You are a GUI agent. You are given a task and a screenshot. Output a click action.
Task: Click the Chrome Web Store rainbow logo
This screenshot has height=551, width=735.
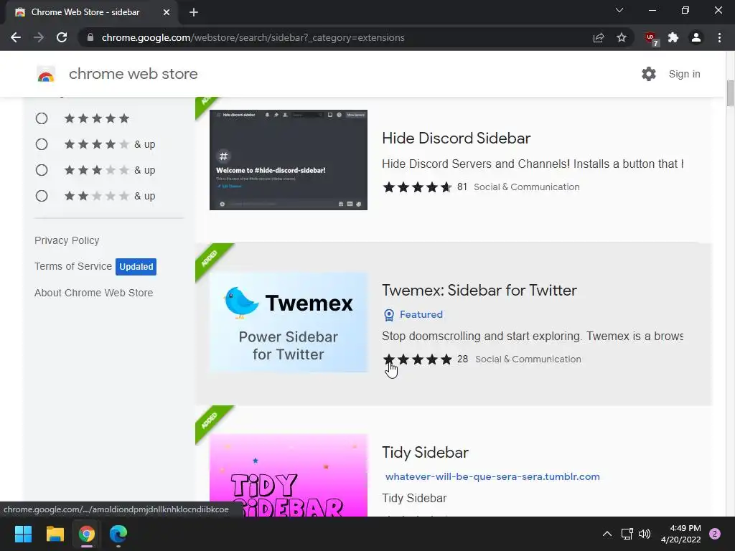tap(46, 74)
